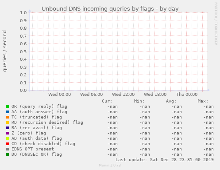Click the 'Wed 06:00' x-axis label

(x=91, y=95)
